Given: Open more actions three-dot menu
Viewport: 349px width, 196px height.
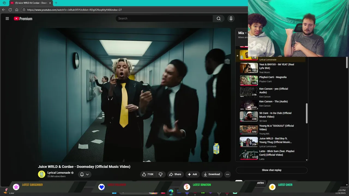Looking at the screenshot, I should coord(228,174).
